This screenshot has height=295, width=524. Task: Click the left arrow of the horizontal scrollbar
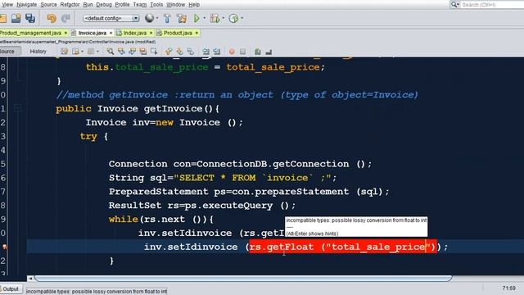coord(30,279)
